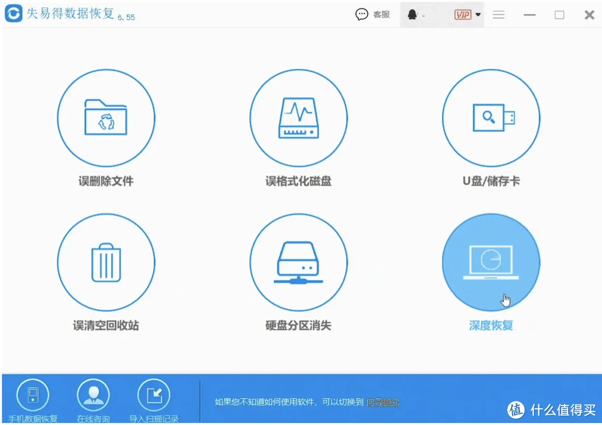Viewport: 602px width, 425px height.
Task: Click the 误格式化磁盘 label text
Action: point(298,181)
